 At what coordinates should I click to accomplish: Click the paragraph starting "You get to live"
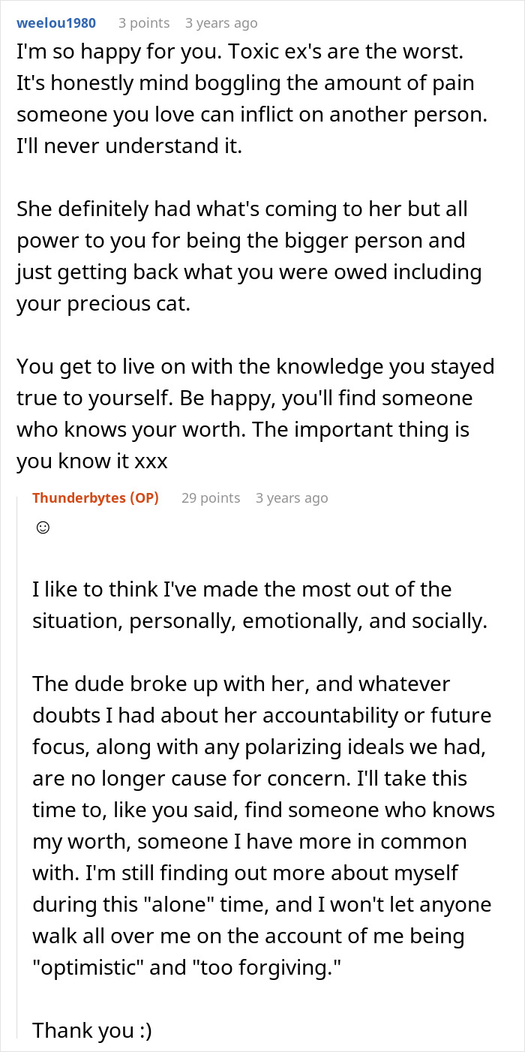(x=255, y=413)
